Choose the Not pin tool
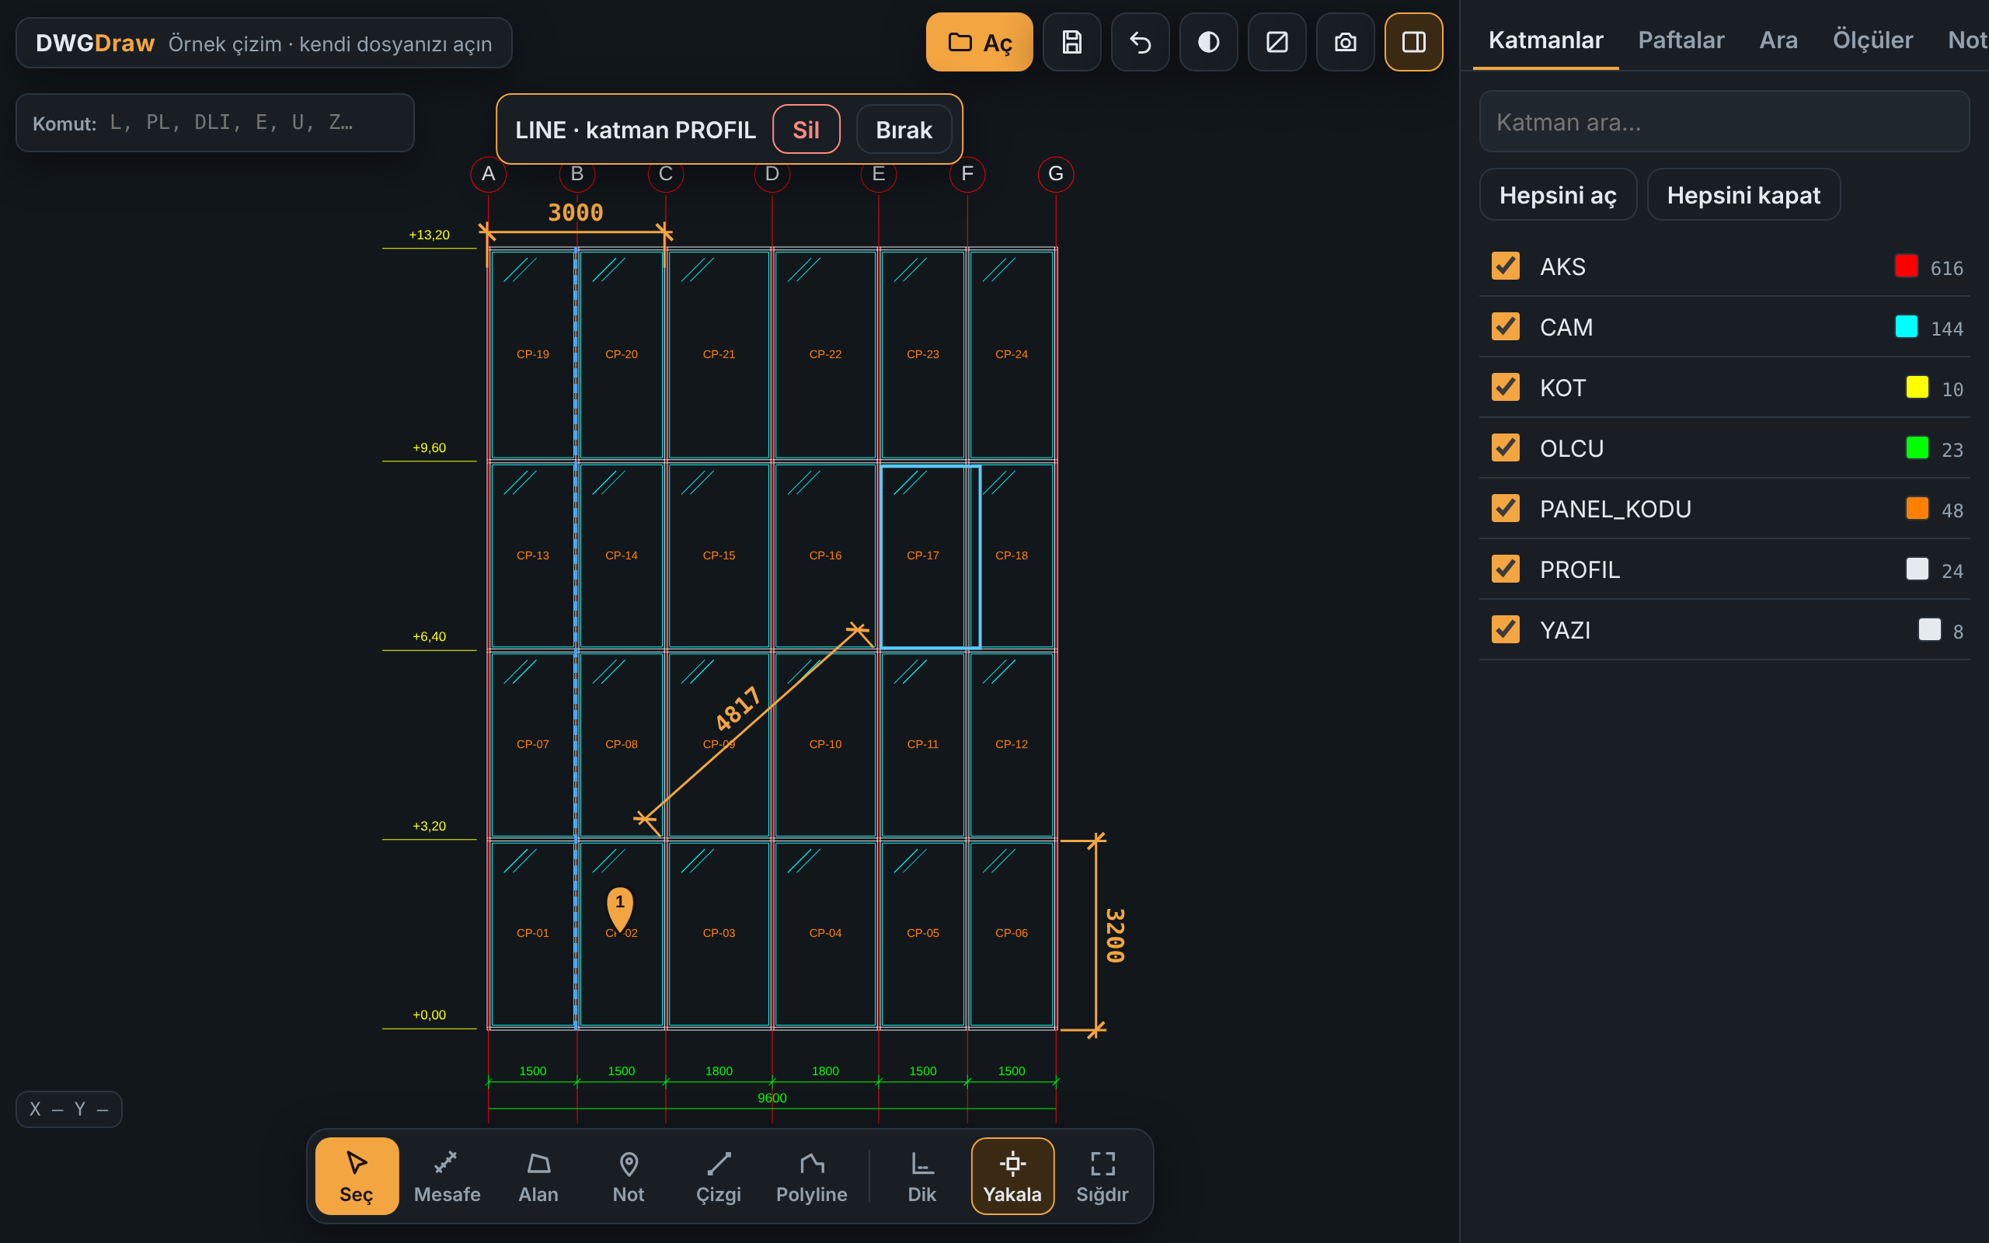Image resolution: width=1989 pixels, height=1243 pixels. point(628,1175)
